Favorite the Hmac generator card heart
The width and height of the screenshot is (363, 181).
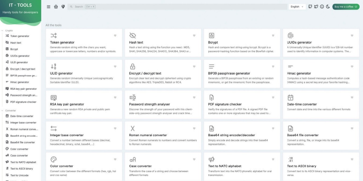(352, 67)
